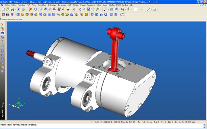Image resolution: width=207 pixels, height=129 pixels.
Task: Click the zoom magnifier icon
Action: [106, 9]
